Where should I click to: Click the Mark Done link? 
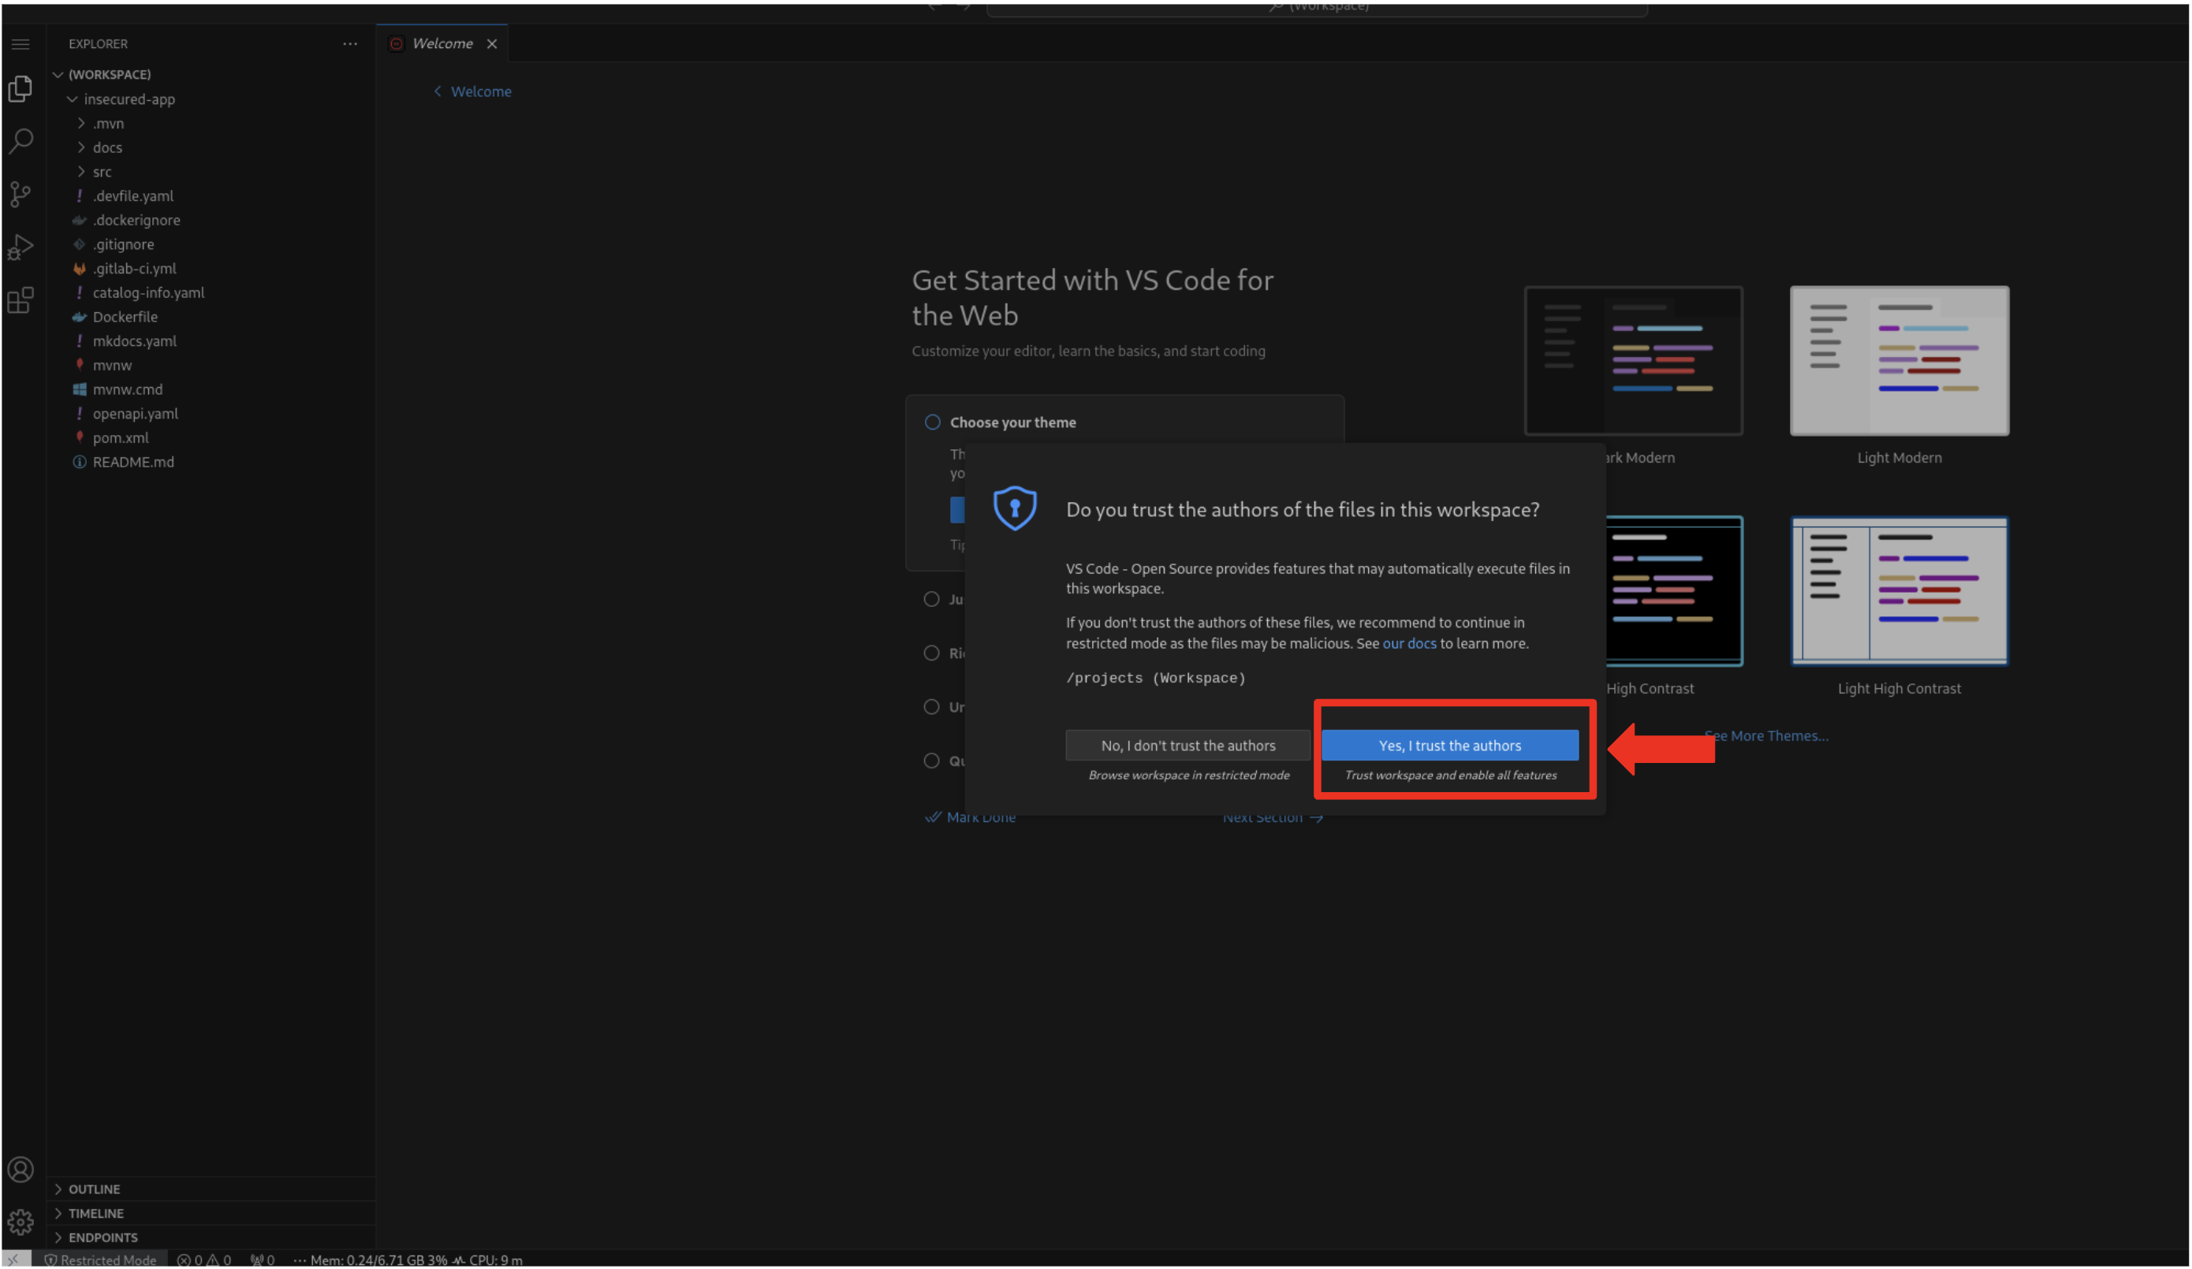tap(971, 817)
